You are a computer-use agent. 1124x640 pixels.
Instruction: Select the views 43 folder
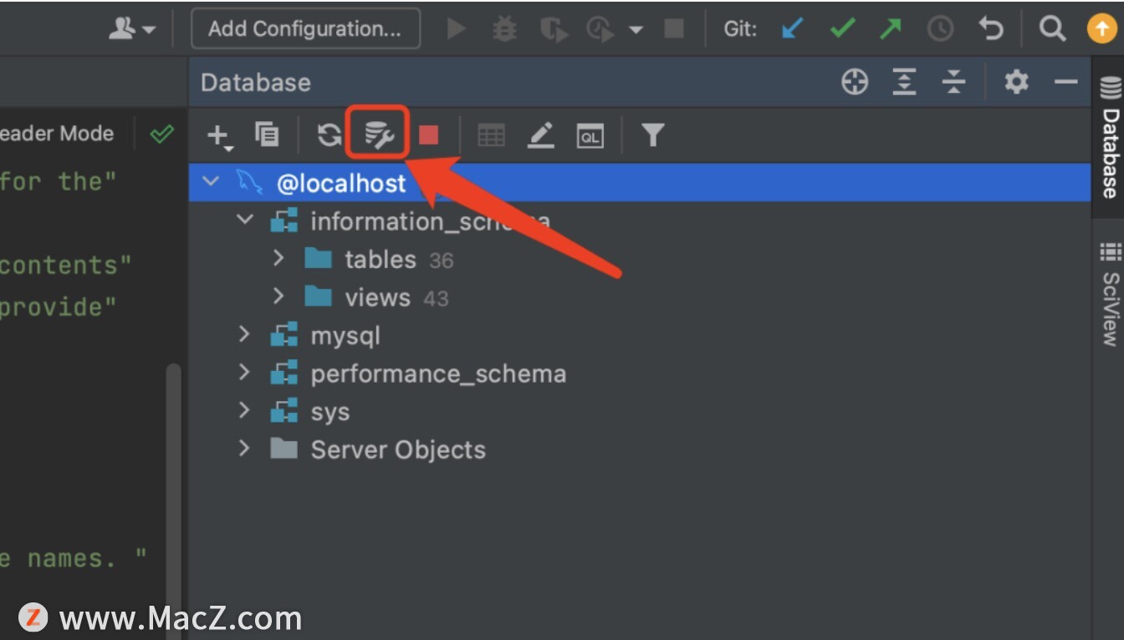pyautogui.click(x=376, y=297)
